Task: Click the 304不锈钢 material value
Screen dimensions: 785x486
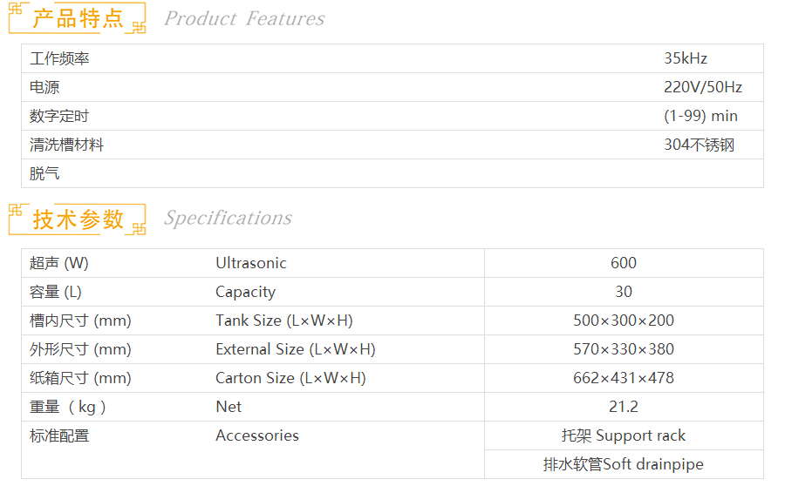Action: [x=700, y=145]
